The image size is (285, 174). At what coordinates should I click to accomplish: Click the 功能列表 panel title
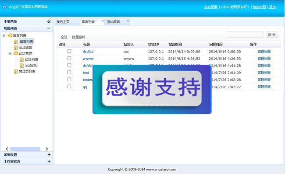click(11, 28)
